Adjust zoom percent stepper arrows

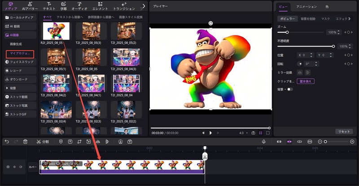coord(338,32)
